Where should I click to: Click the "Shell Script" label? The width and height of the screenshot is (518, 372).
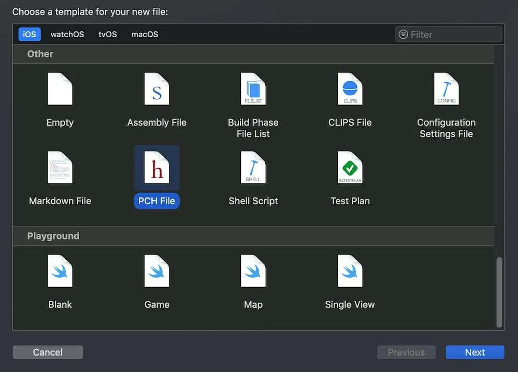[253, 201]
